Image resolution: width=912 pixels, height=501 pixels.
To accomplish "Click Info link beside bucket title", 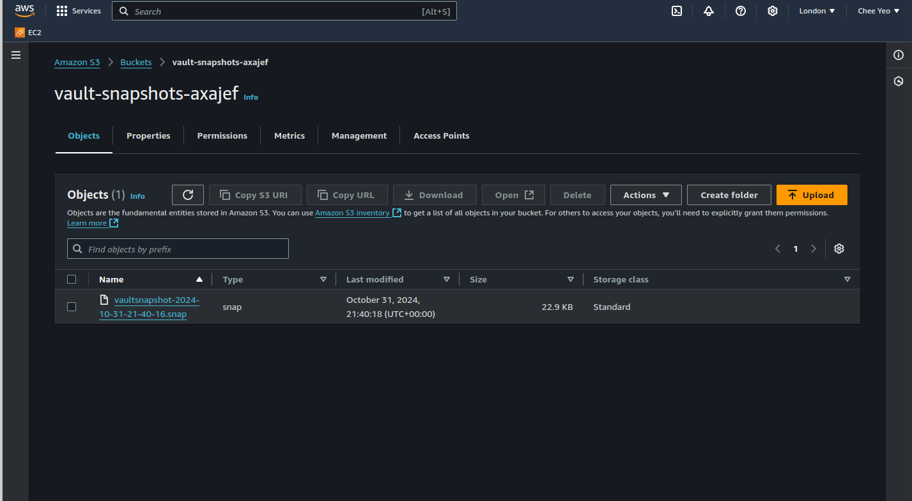I will [251, 97].
